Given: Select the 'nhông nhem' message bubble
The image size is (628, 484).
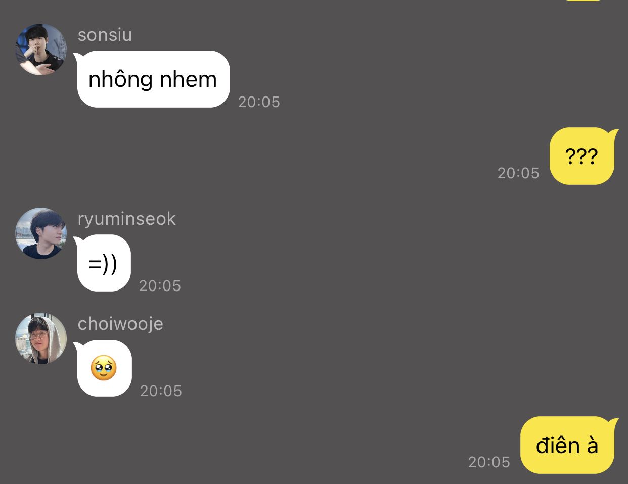Looking at the screenshot, I should coord(153,79).
